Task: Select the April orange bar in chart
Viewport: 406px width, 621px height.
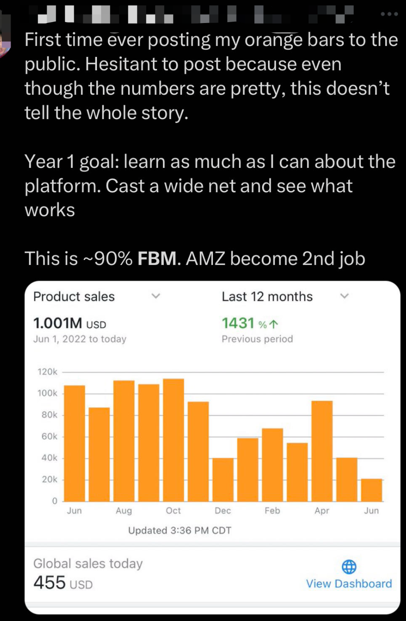Action: pyautogui.click(x=322, y=451)
